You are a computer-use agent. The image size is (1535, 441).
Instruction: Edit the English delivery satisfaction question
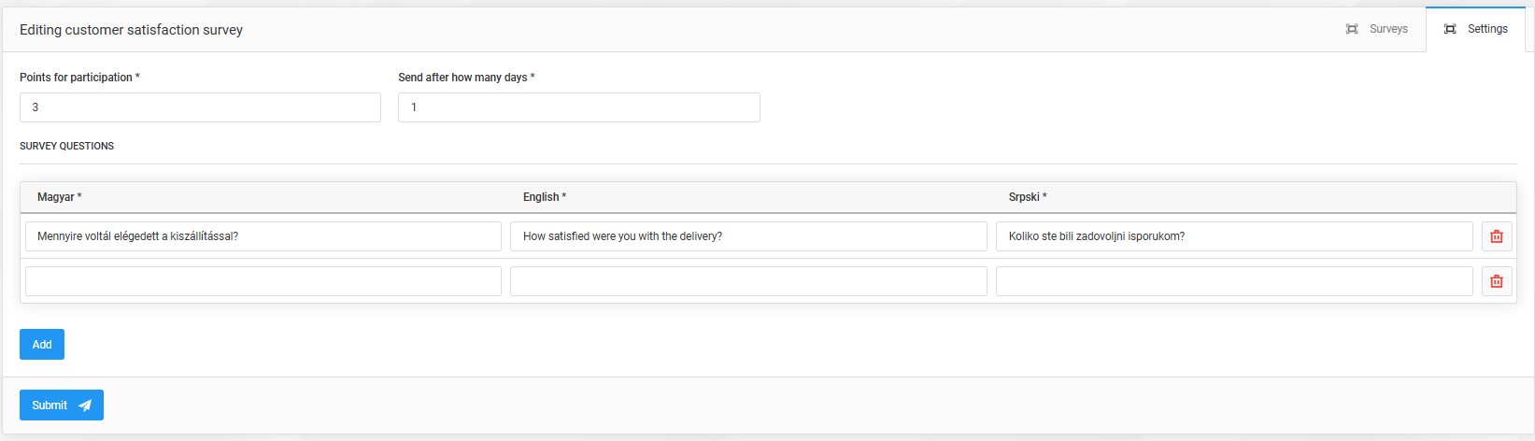(747, 236)
